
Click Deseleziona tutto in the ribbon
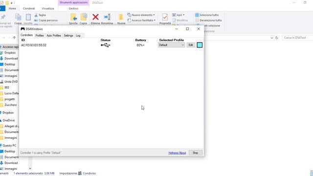click(x=208, y=21)
